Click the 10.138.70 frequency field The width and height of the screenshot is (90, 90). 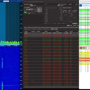pyautogui.click(x=29, y=9)
